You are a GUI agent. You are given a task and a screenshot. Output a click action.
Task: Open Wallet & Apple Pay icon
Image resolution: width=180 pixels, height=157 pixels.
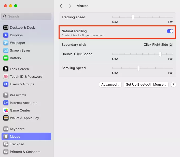6,118
